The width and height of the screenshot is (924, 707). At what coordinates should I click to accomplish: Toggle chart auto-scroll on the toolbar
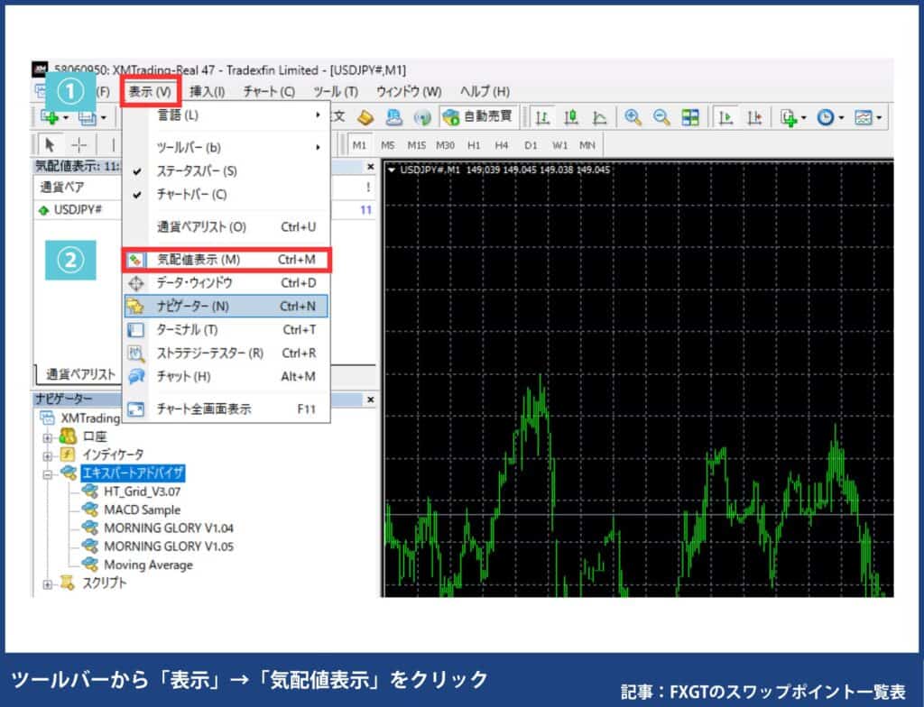pos(728,117)
